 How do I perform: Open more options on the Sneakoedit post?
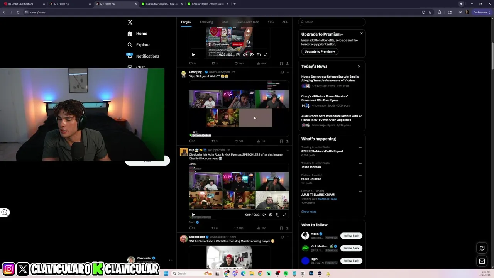click(287, 237)
